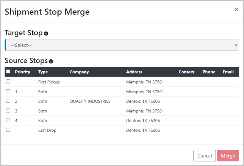244x166 pixels.
Task: Check the Last Drop stop checkbox
Action: pyautogui.click(x=8, y=130)
